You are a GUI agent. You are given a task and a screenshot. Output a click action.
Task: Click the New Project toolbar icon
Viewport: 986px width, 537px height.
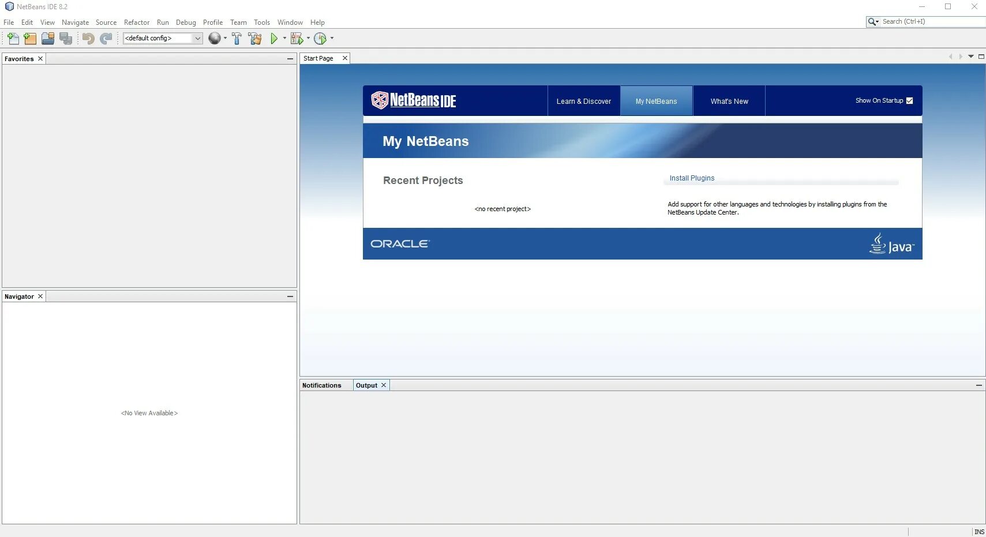30,39
